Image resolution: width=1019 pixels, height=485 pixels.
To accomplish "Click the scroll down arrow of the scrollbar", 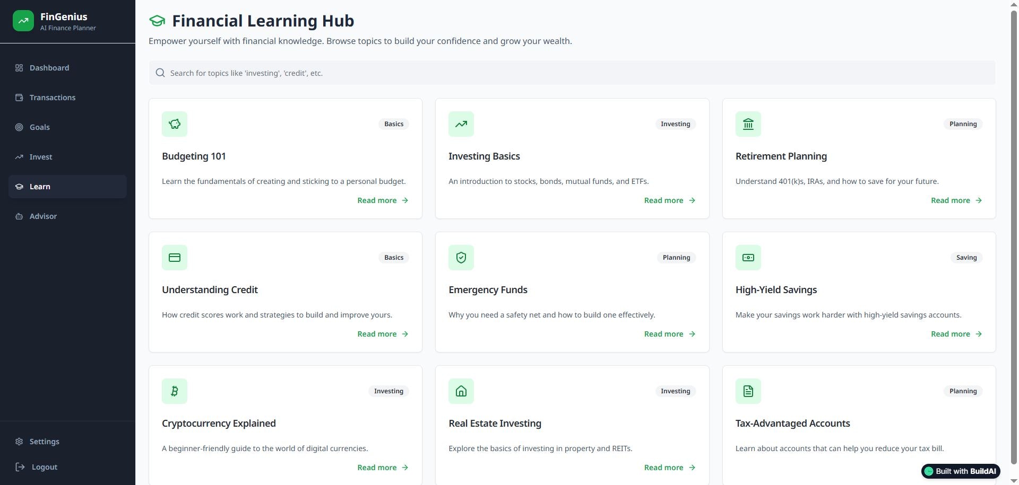I will [x=1014, y=481].
